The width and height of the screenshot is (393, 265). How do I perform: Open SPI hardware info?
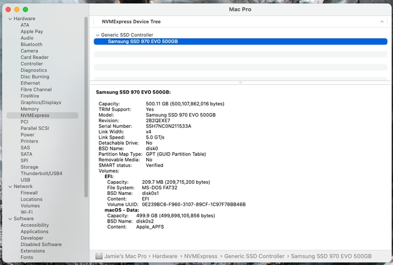(24, 161)
